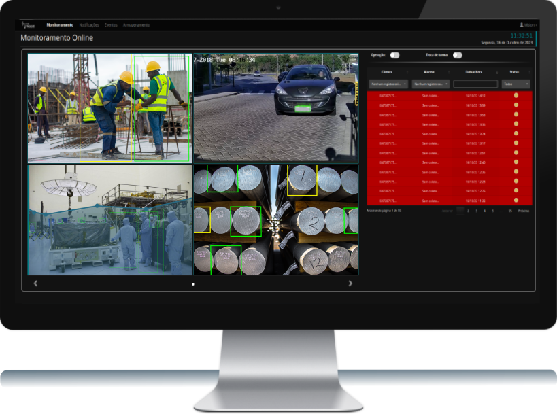This screenshot has width=557, height=414.
Task: Click the Anterior pagination button
Action: coord(448,211)
